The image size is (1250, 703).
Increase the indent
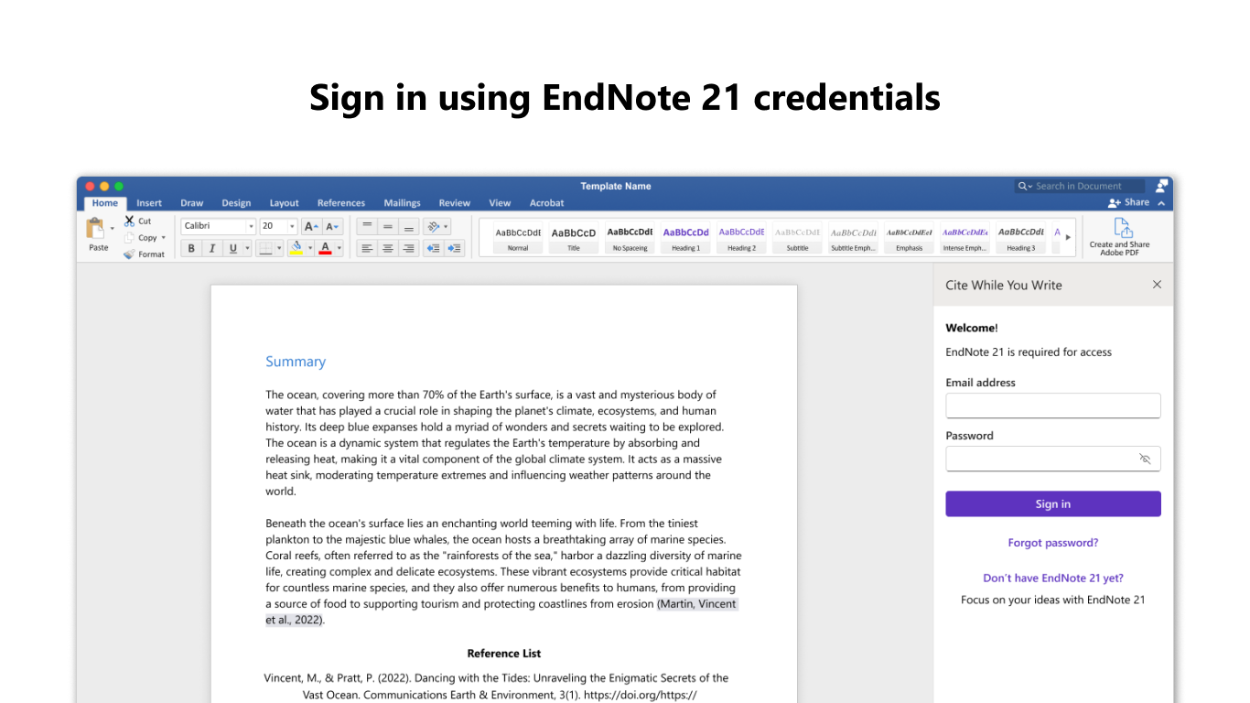click(x=454, y=248)
